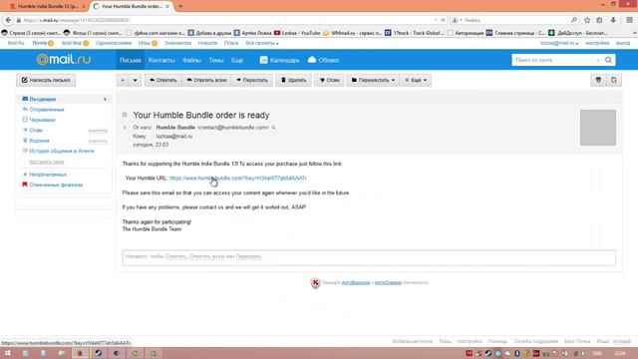Open the Черновики drafts folder
This screenshot has height=359, width=638.
[42, 120]
